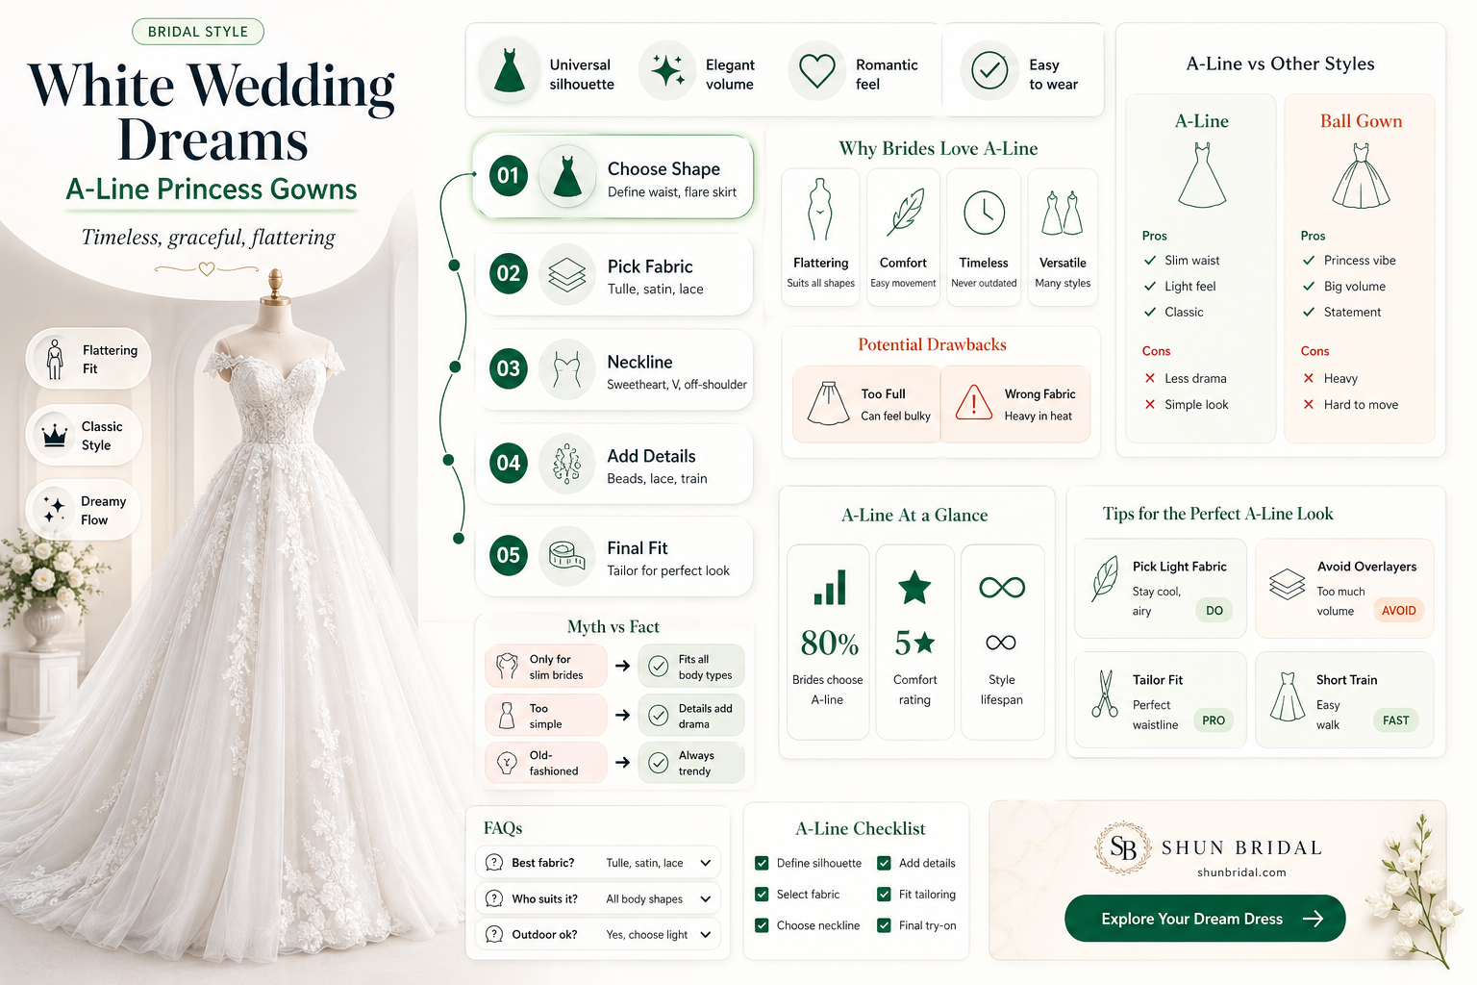Click the AVOID badge on Avoid Overlayers
This screenshot has width=1477, height=985.
tap(1398, 610)
